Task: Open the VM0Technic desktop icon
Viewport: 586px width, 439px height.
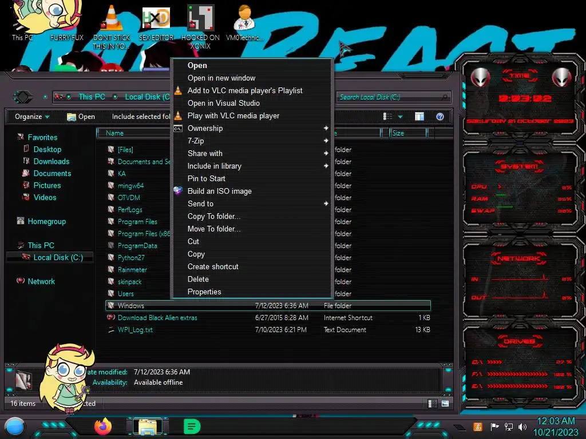Action: point(245,23)
